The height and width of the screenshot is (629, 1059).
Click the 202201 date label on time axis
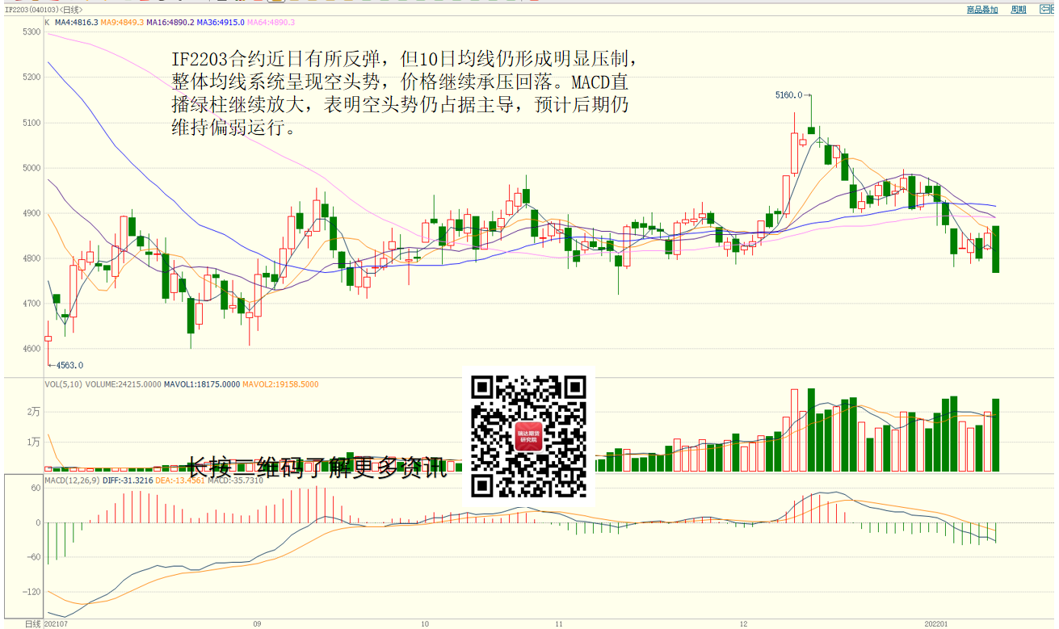pyautogui.click(x=937, y=623)
